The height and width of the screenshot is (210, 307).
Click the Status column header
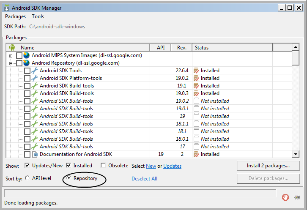[x=233, y=48]
